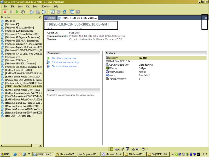This screenshot has width=209, height=157.
Task: Click the language bar keyboard icon
Action: pyautogui.click(x=117, y=149)
